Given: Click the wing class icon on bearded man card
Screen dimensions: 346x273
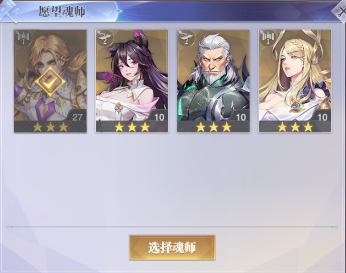Looking at the screenshot, I should [x=186, y=38].
